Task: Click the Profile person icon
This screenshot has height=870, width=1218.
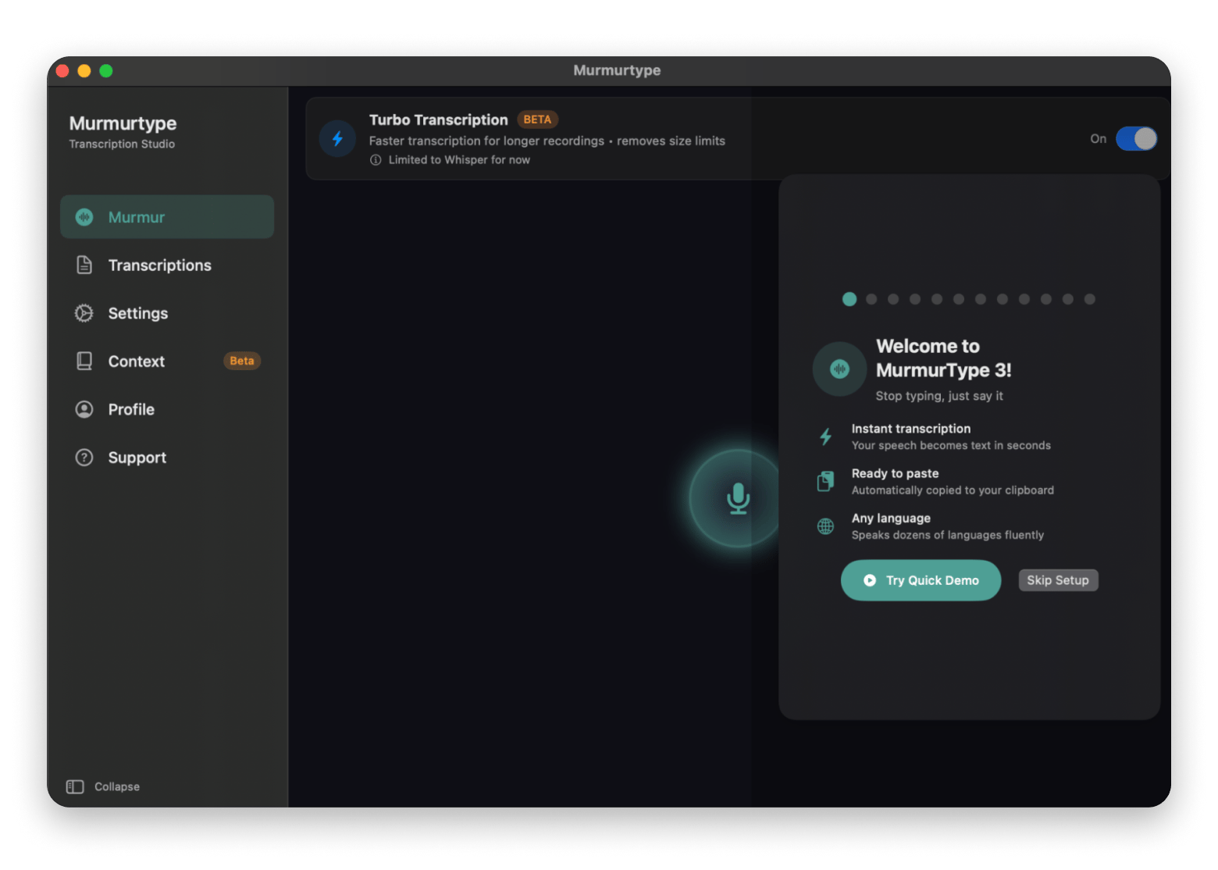Action: (84, 409)
